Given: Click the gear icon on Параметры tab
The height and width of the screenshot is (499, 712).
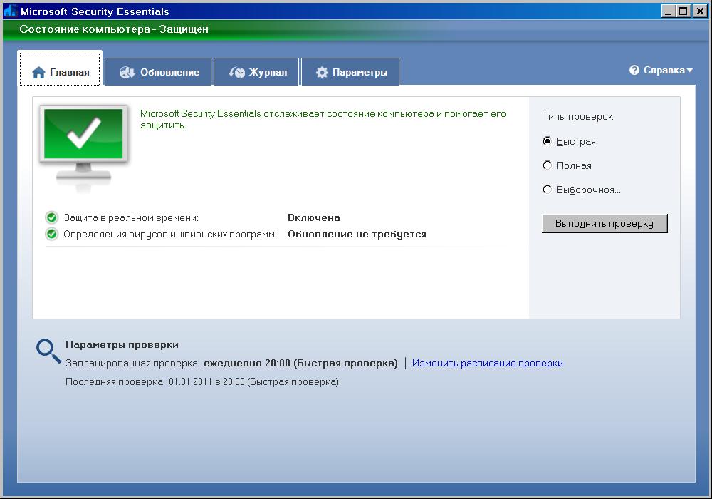Looking at the screenshot, I should tap(322, 72).
